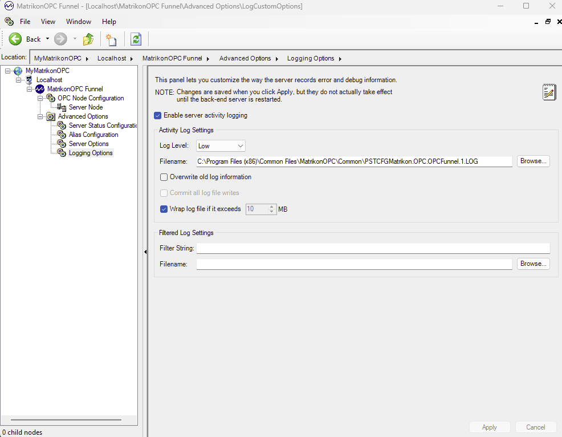Expand the breadcrumb arrow after MyMatrikonOPC
This screenshot has height=437, width=562.
coord(87,59)
